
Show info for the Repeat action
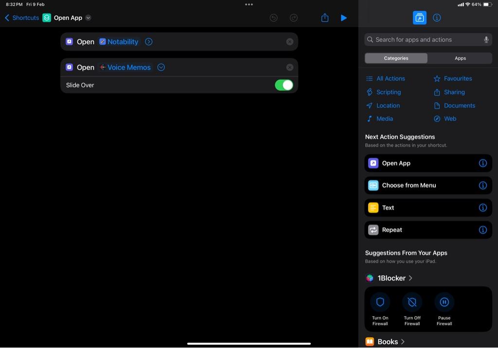click(x=483, y=230)
